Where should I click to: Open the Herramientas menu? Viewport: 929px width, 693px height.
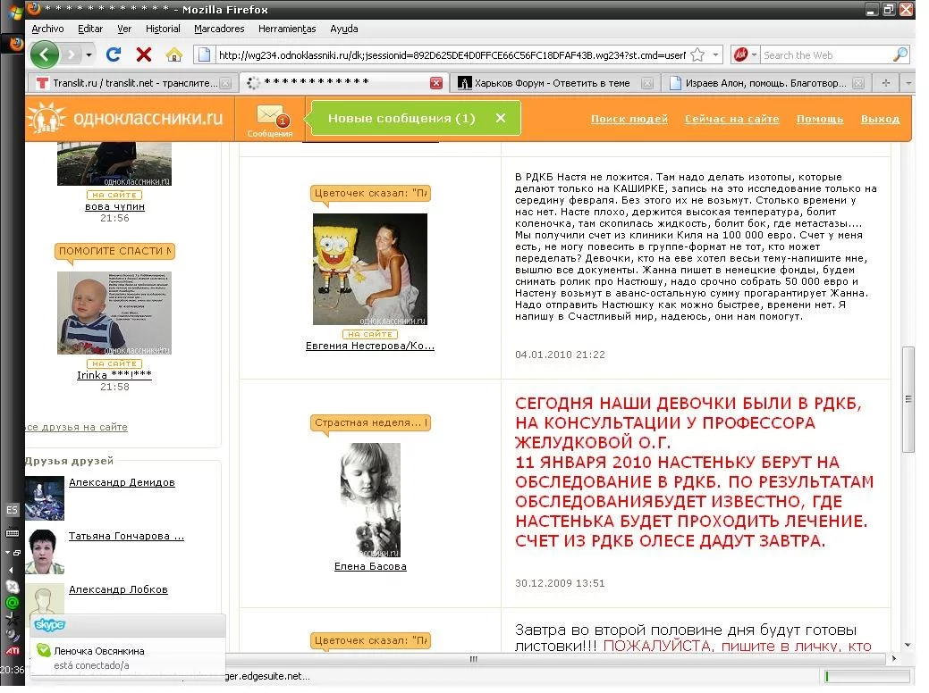click(x=287, y=29)
